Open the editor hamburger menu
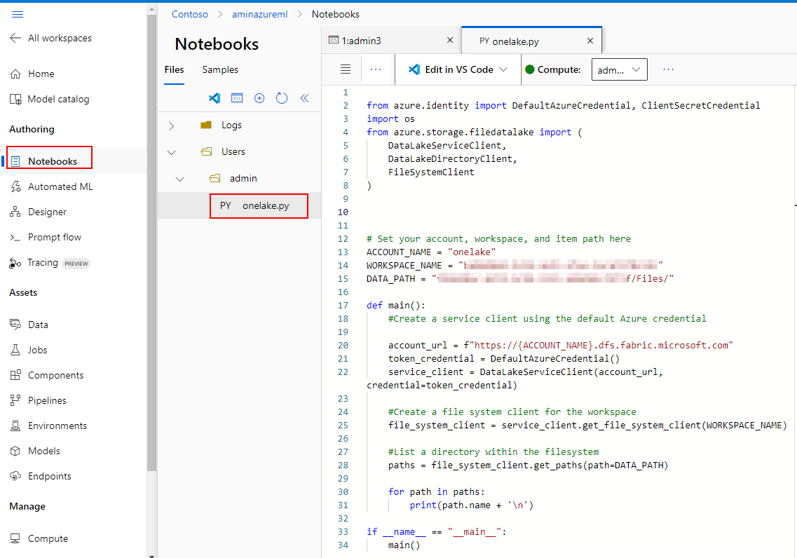797x558 pixels. [x=345, y=69]
